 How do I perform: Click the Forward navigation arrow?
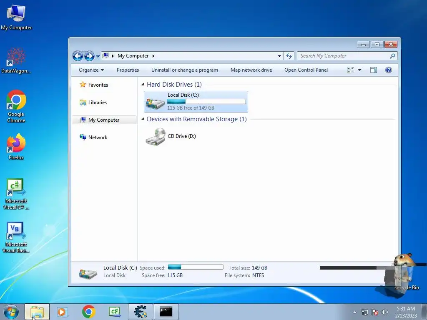(x=89, y=56)
